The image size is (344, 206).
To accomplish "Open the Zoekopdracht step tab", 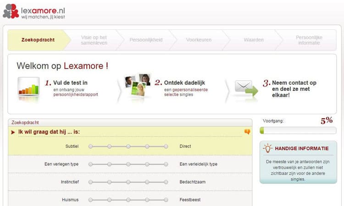I will (38, 40).
